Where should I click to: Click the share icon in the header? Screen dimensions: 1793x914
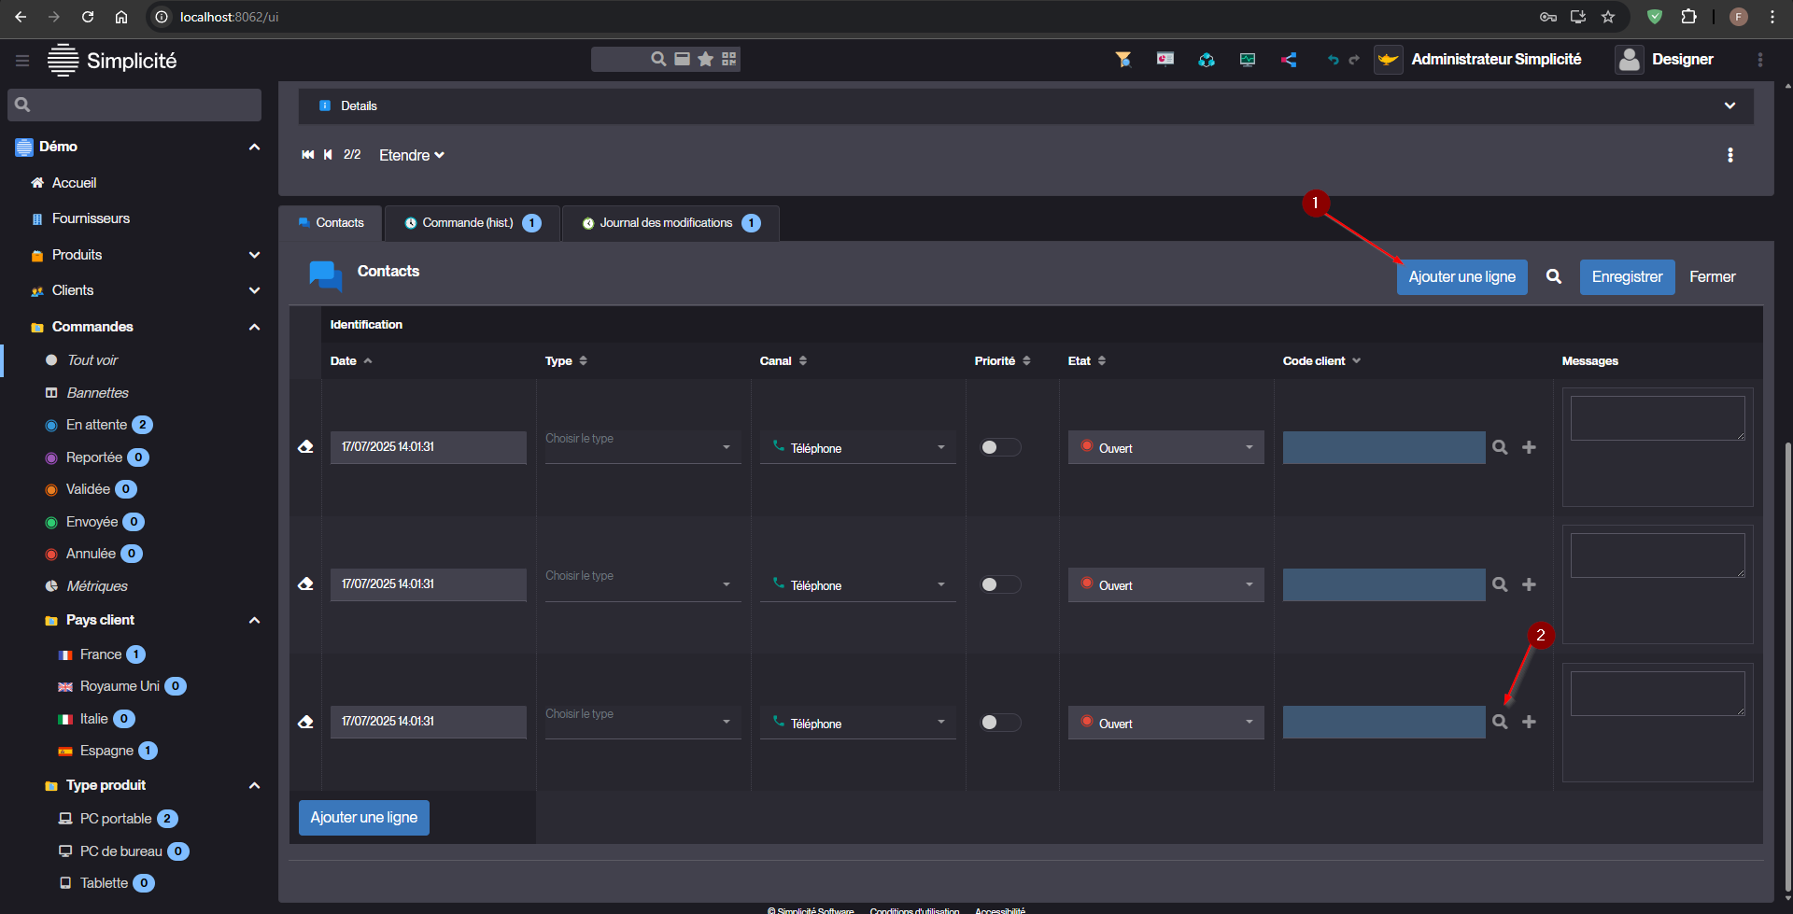[1289, 60]
